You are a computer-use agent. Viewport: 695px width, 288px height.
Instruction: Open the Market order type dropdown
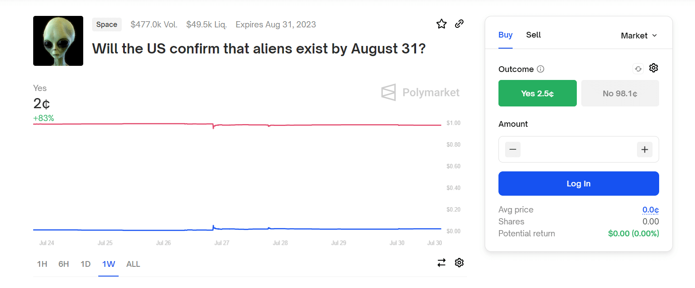click(639, 36)
